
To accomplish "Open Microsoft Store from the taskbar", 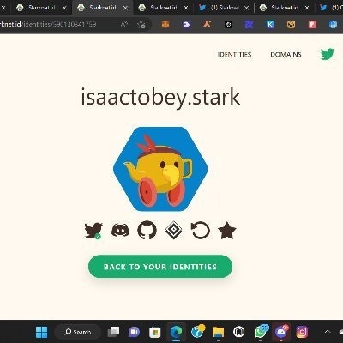I will click(155, 332).
